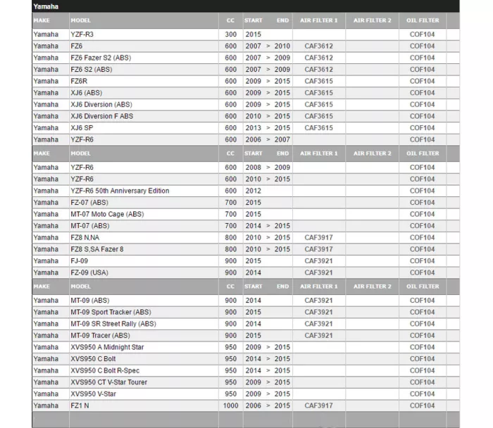Click CAF3921 for MT-09 SR Street Rally (ABS)
Viewport: 493px width, 428px height.
pyautogui.click(x=318, y=324)
